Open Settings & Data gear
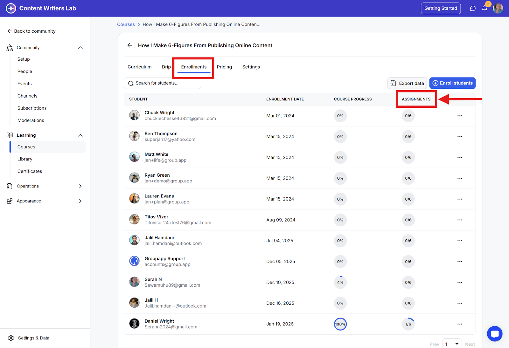 11,338
